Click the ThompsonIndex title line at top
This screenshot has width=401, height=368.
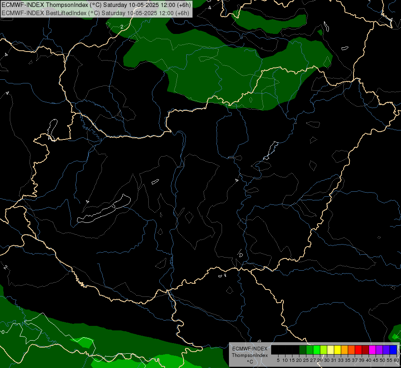click(96, 5)
